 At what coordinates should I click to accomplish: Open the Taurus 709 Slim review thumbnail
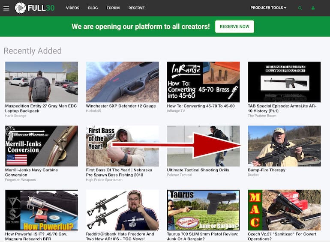tap(203, 210)
